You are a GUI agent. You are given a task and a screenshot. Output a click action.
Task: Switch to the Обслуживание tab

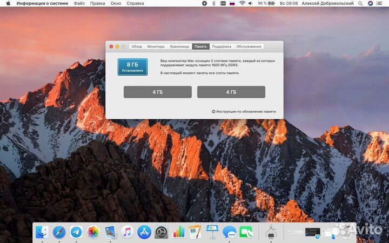tap(249, 46)
